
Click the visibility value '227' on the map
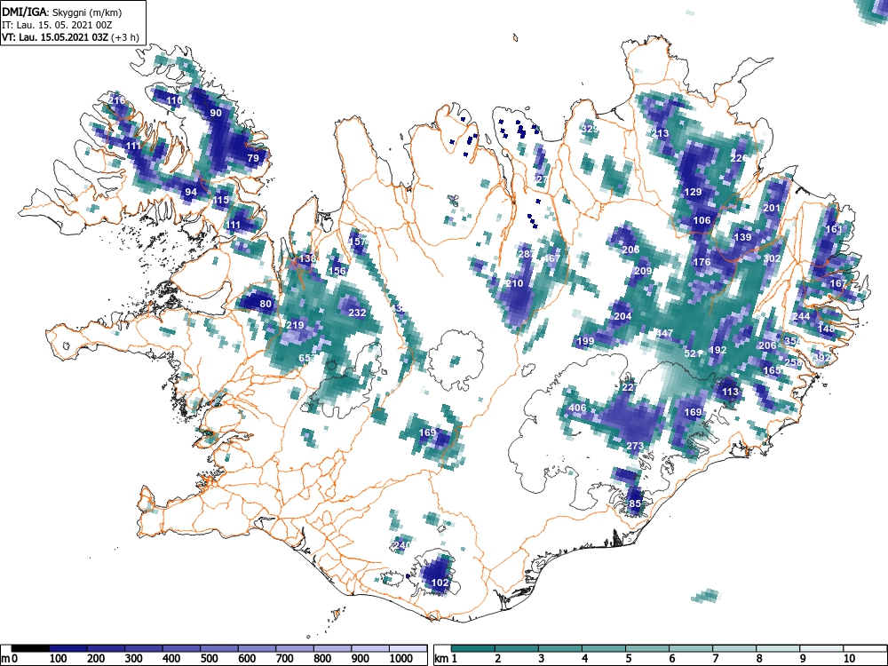coord(630,387)
